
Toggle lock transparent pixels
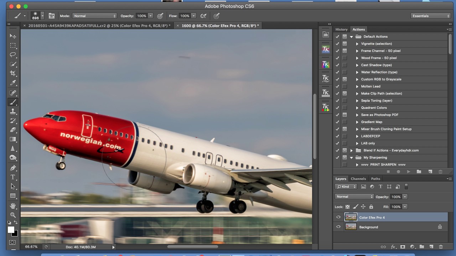point(348,207)
